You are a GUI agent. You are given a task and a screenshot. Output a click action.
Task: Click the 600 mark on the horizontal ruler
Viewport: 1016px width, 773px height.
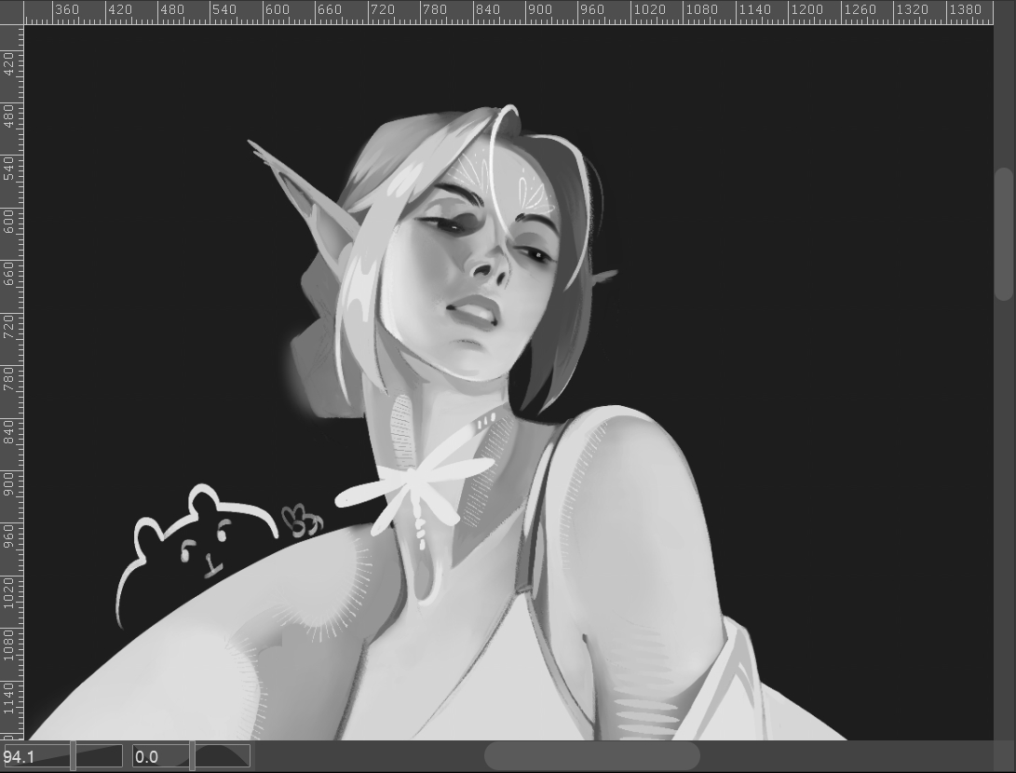[277, 10]
